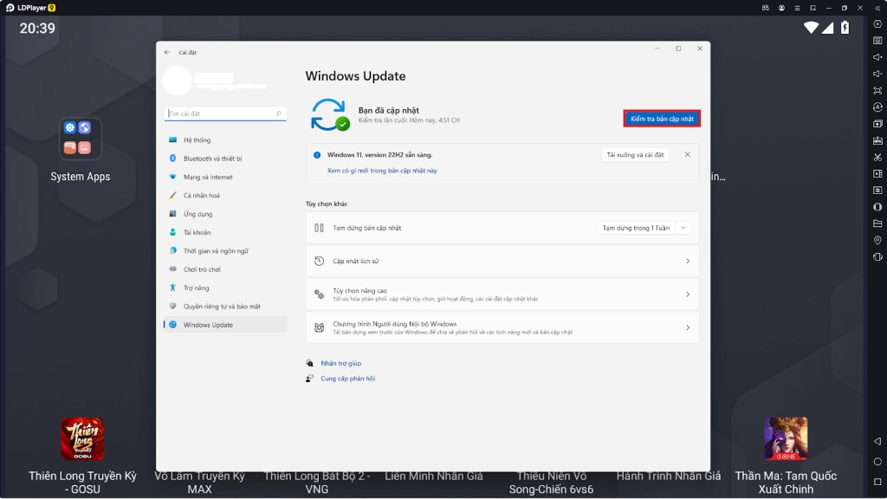Click LDPlayer Android recent apps square button

(877, 482)
